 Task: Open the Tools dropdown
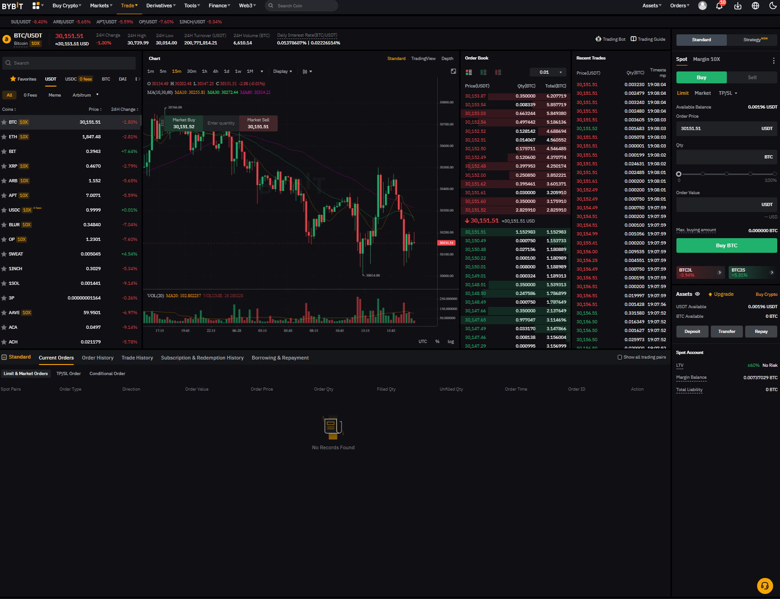click(192, 5)
